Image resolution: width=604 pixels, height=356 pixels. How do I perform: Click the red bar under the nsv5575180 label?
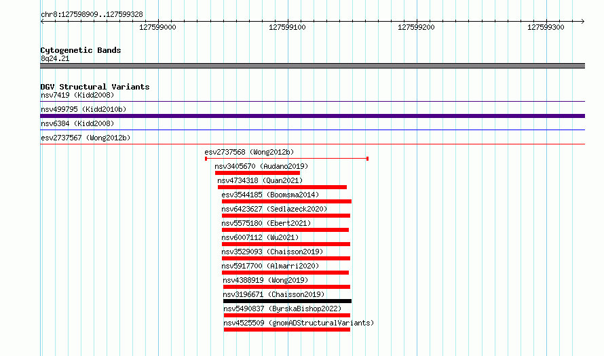[286, 230]
